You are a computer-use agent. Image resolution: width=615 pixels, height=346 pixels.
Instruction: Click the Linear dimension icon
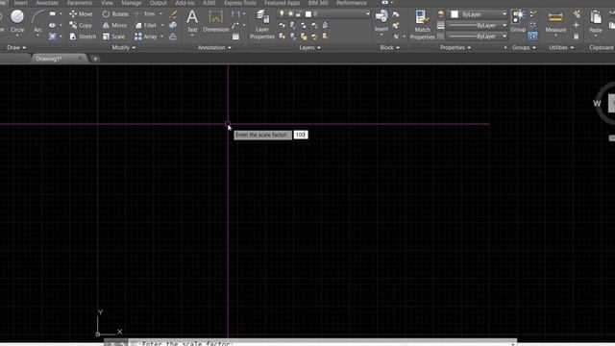[x=235, y=14]
